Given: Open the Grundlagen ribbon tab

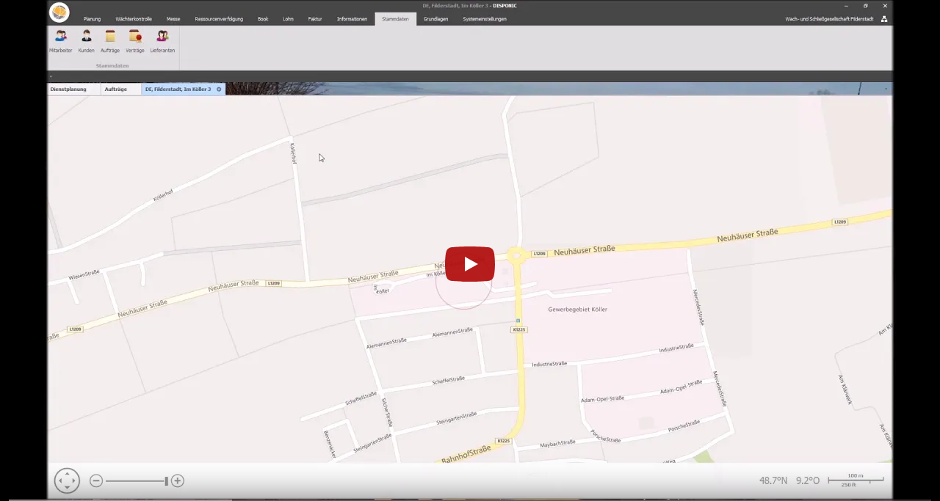Looking at the screenshot, I should [435, 19].
